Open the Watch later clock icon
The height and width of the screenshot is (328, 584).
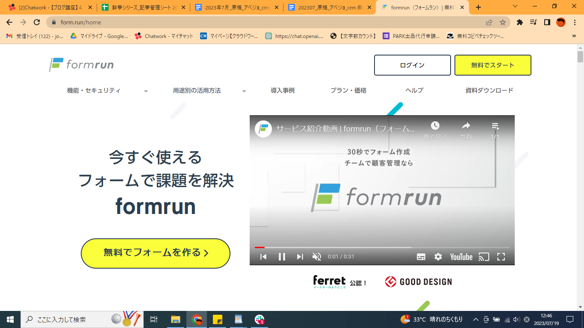[435, 126]
